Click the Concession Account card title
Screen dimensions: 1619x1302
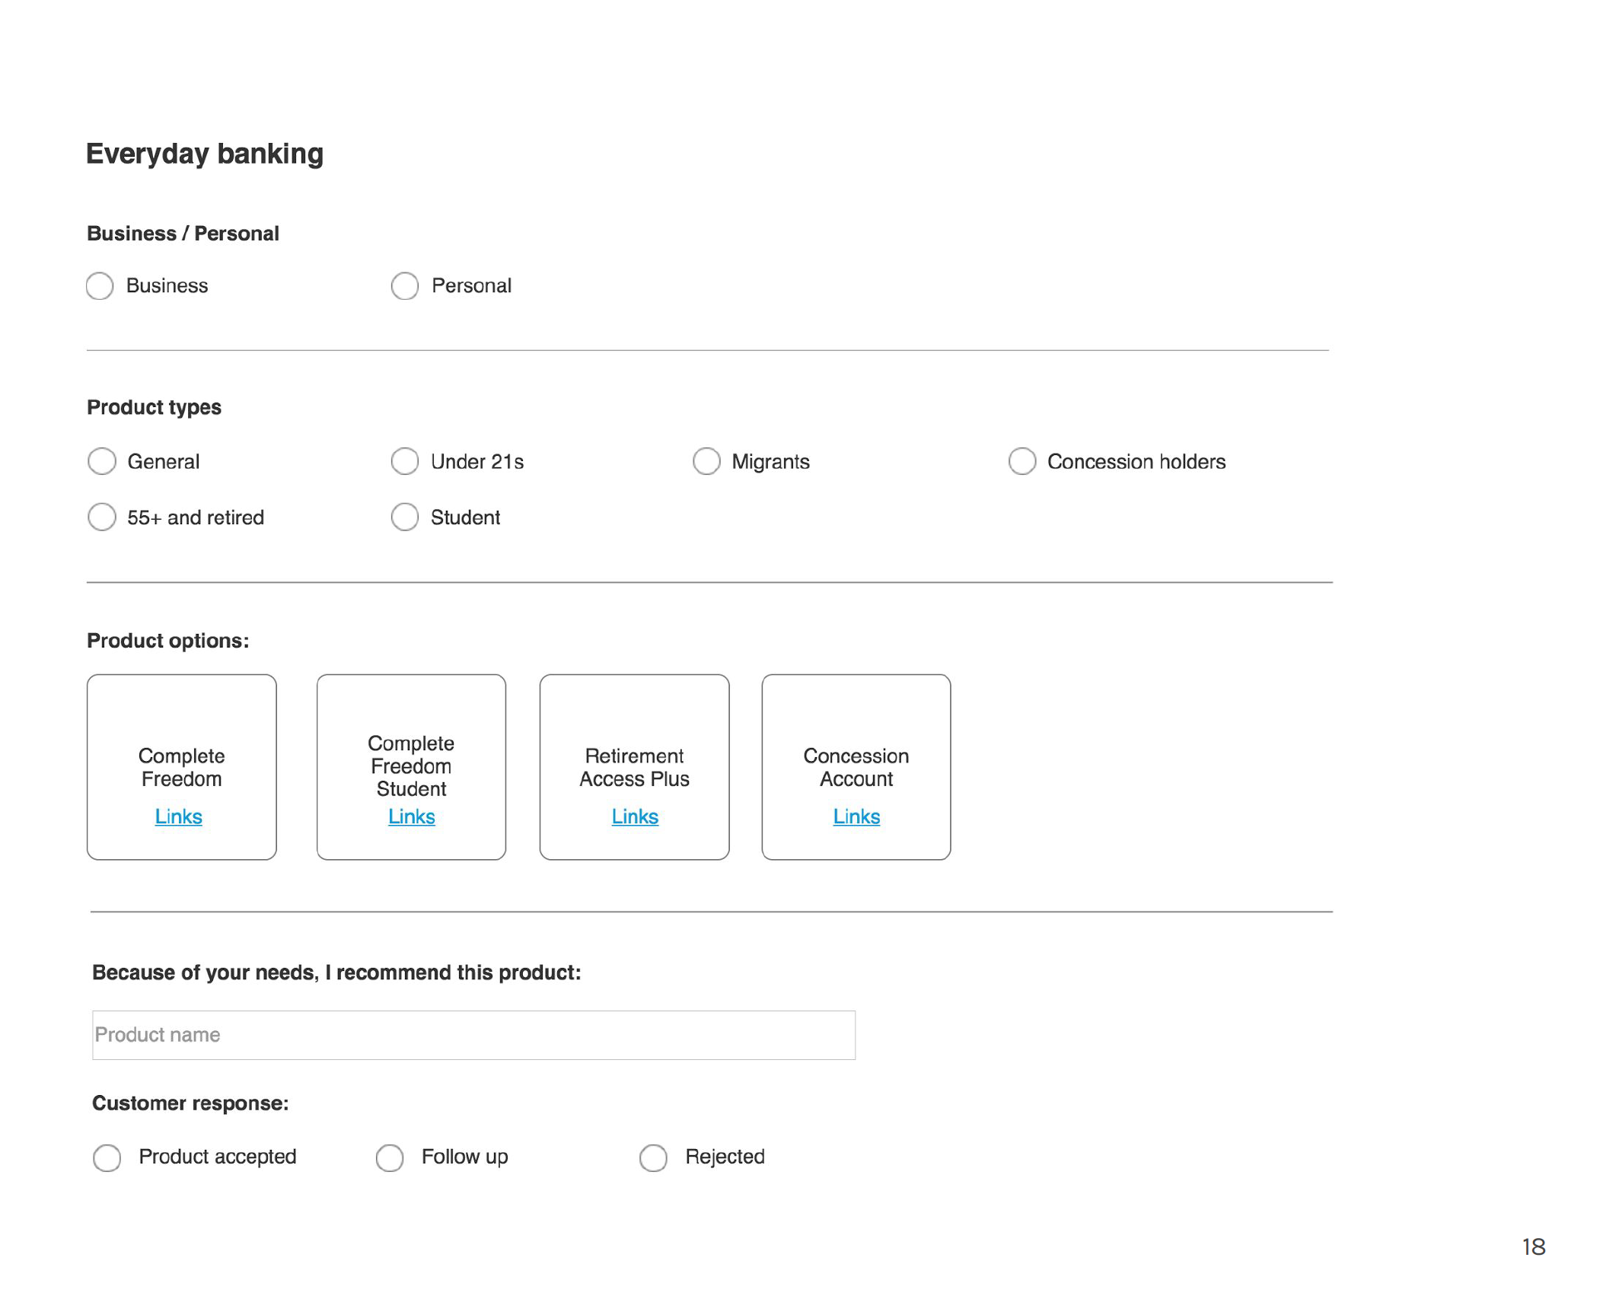pos(856,767)
